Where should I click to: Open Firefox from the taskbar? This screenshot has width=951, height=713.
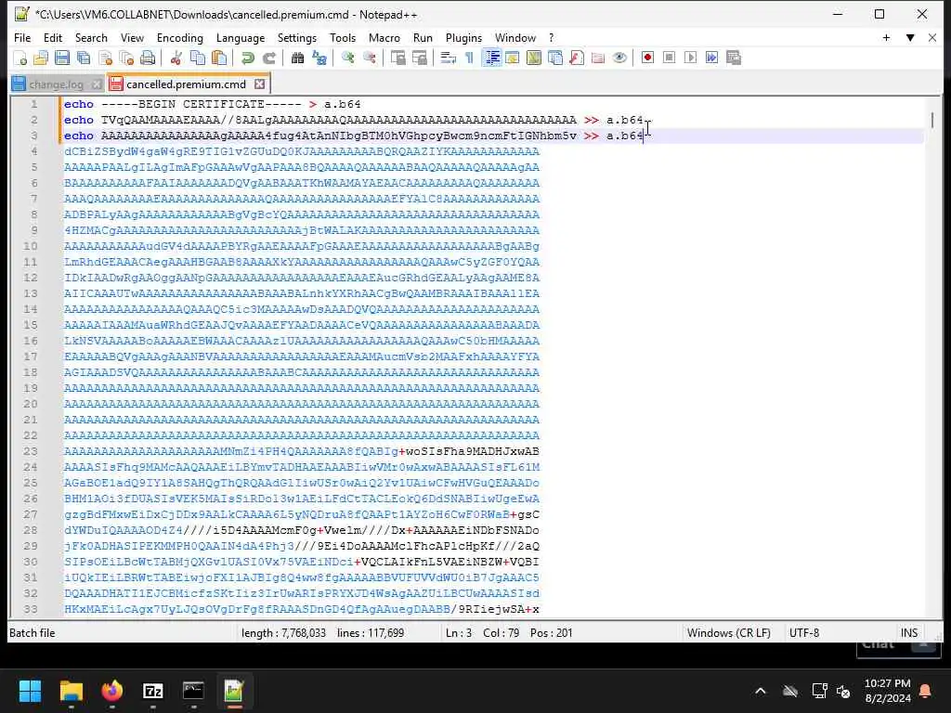(x=111, y=691)
